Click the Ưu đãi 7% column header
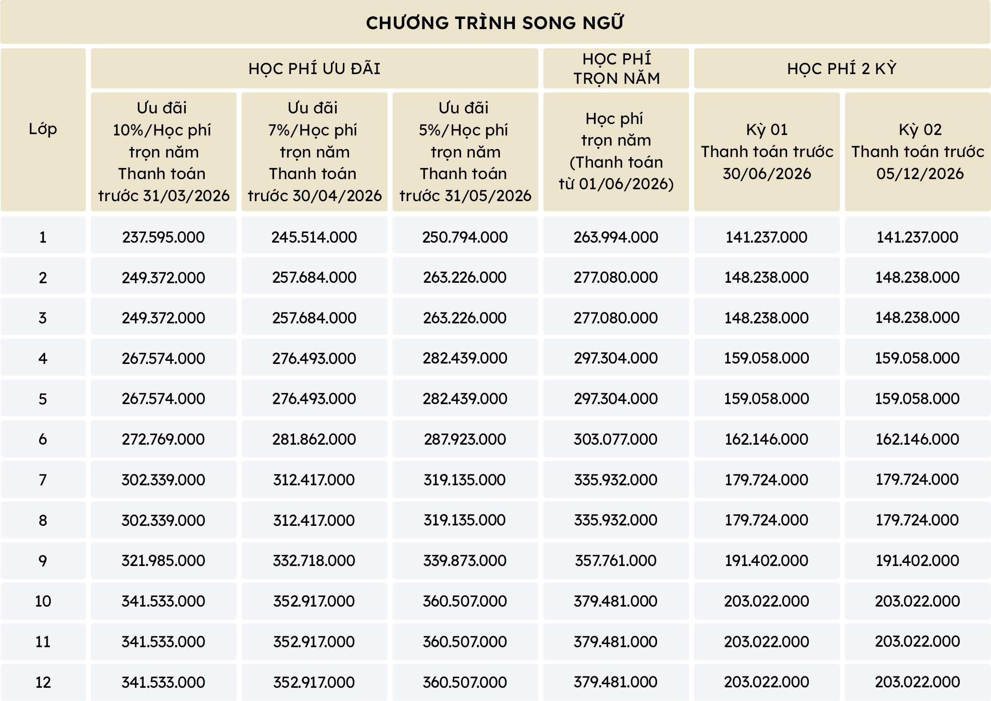Viewport: 991px width, 701px height. [314, 151]
